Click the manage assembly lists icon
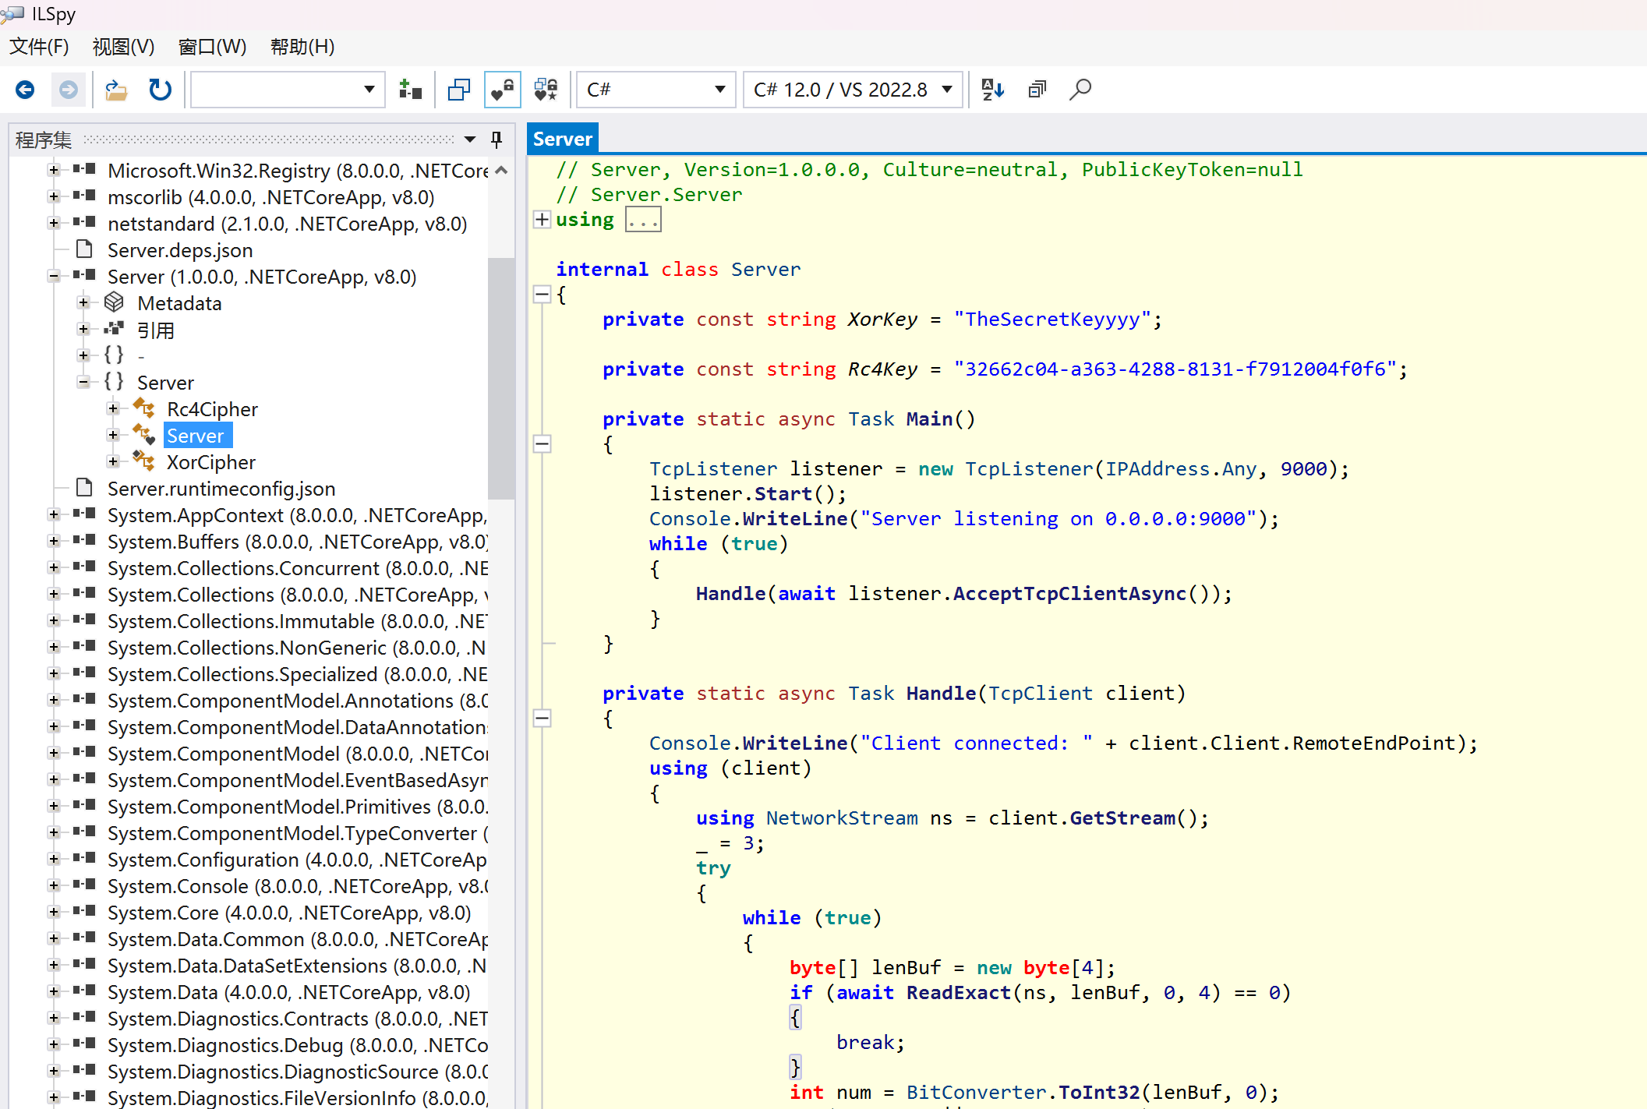Image resolution: width=1647 pixels, height=1109 pixels. (410, 90)
